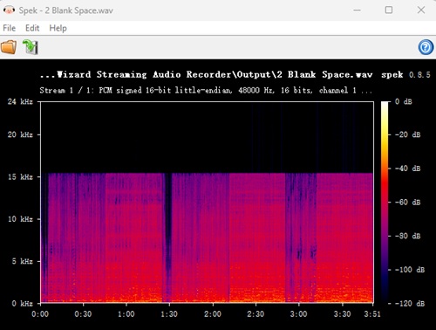Click the stream info line PCM signed 16-bit

click(206, 90)
